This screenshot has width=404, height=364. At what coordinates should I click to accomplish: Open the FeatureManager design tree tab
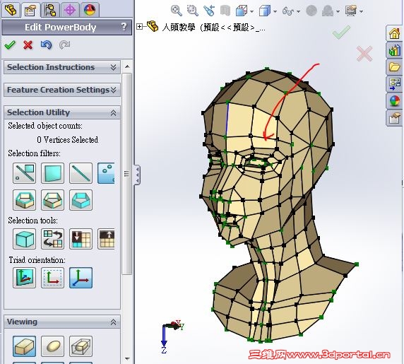pyautogui.click(x=11, y=10)
